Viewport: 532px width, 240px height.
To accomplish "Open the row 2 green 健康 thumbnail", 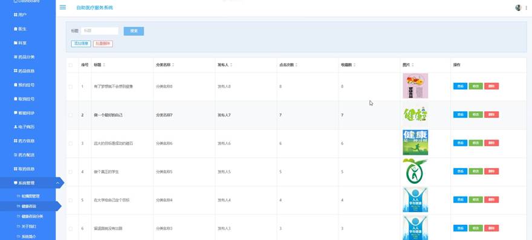I will pyautogui.click(x=415, y=115).
